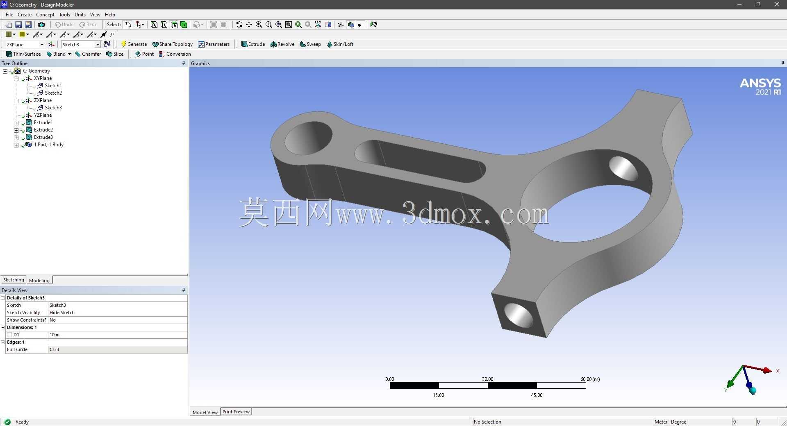Toggle the bodies selection filter (green)
Screen dimensions: 787x426
pos(184,25)
